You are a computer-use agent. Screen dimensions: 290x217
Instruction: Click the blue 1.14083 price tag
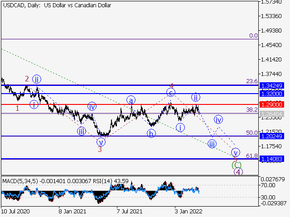point(272,159)
